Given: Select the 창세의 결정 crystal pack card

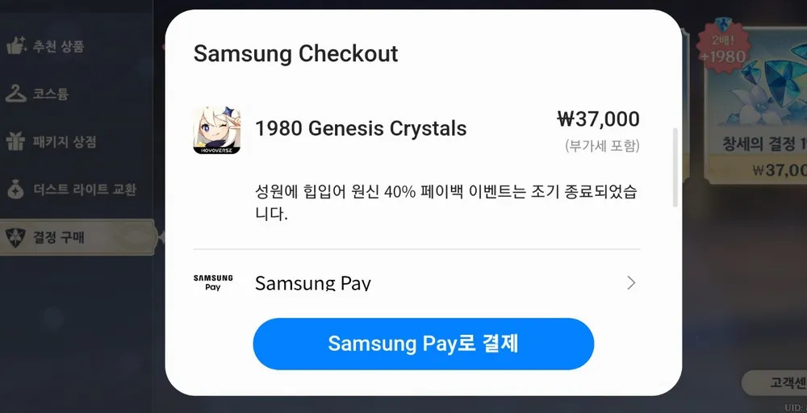Looking at the screenshot, I should coord(755,106).
